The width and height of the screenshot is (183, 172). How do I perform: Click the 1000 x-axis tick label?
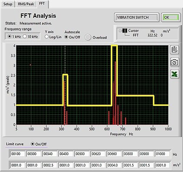point(168,129)
